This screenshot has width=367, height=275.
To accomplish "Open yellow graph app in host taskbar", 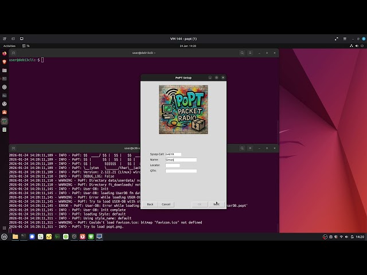I will coord(49,237).
